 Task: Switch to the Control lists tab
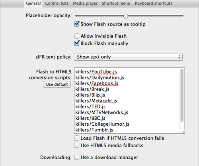(x=57, y=3)
